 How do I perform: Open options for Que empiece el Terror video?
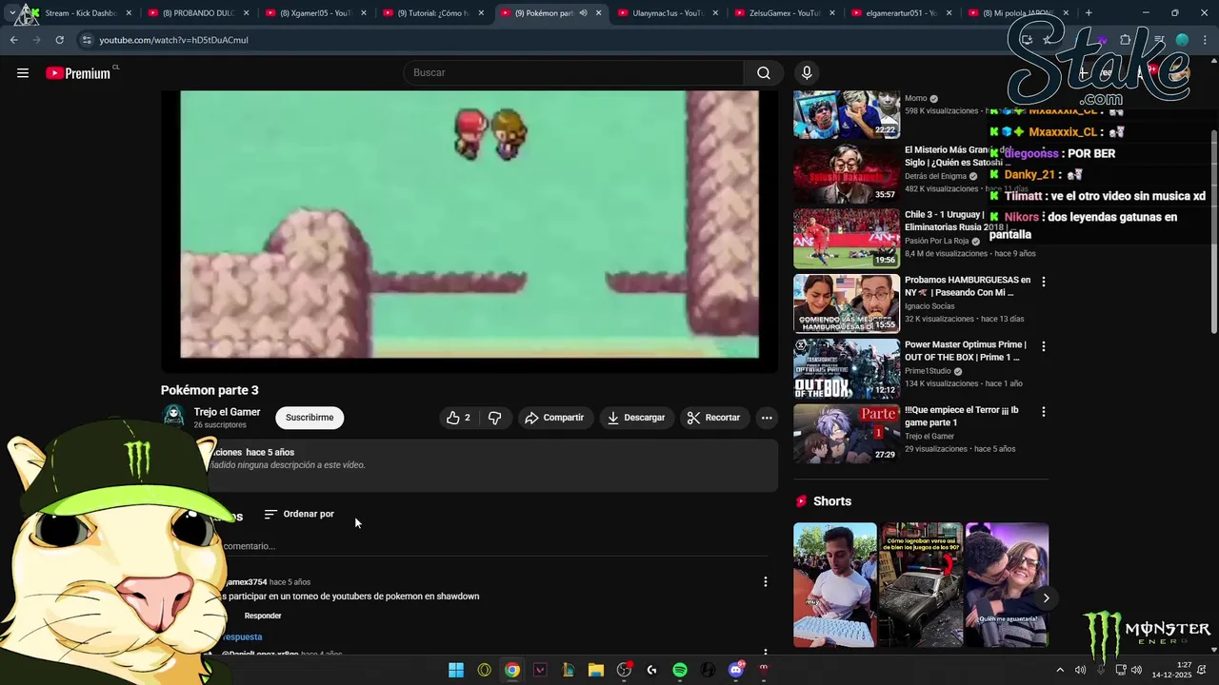(1044, 411)
